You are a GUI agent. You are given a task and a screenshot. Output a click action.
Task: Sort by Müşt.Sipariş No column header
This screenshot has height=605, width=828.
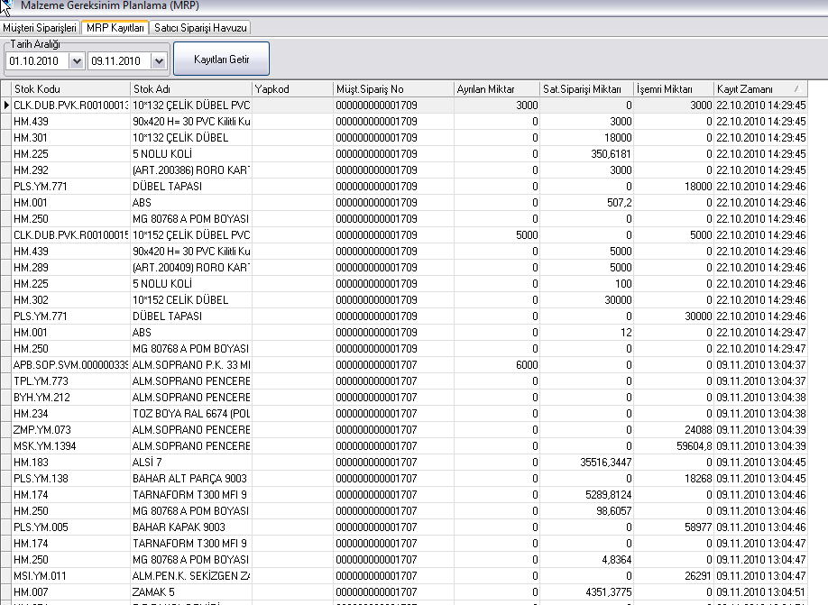(391, 89)
